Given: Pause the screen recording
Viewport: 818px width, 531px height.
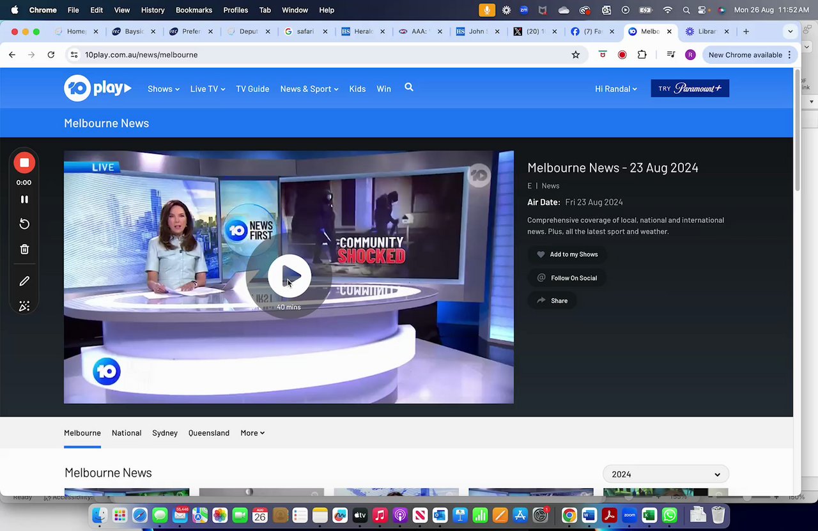Looking at the screenshot, I should coord(24,199).
